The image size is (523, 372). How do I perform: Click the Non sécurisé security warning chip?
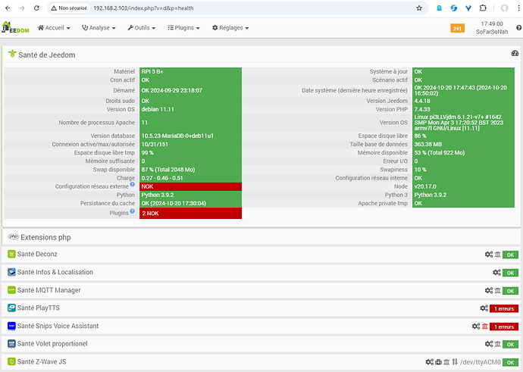point(69,8)
